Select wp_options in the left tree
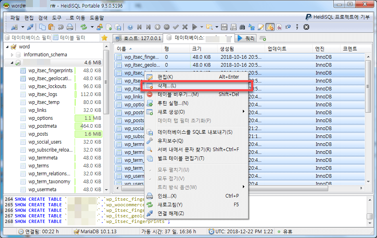Viewport: 377px width, 238px height. tap(40, 118)
